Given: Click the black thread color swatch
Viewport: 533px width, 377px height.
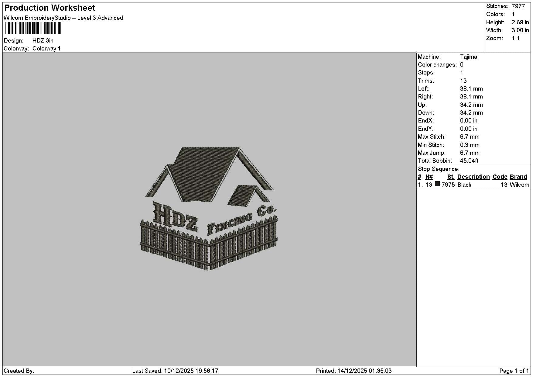Looking at the screenshot, I should [x=437, y=184].
